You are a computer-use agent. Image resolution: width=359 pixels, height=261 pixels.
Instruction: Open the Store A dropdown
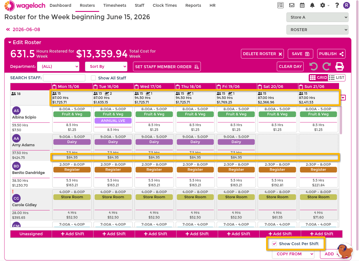point(317,17)
